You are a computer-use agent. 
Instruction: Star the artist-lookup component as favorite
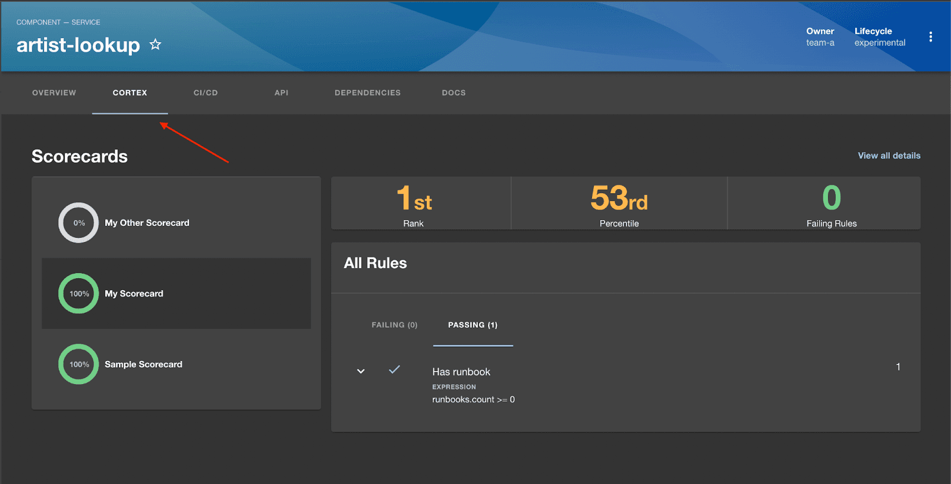[155, 45]
